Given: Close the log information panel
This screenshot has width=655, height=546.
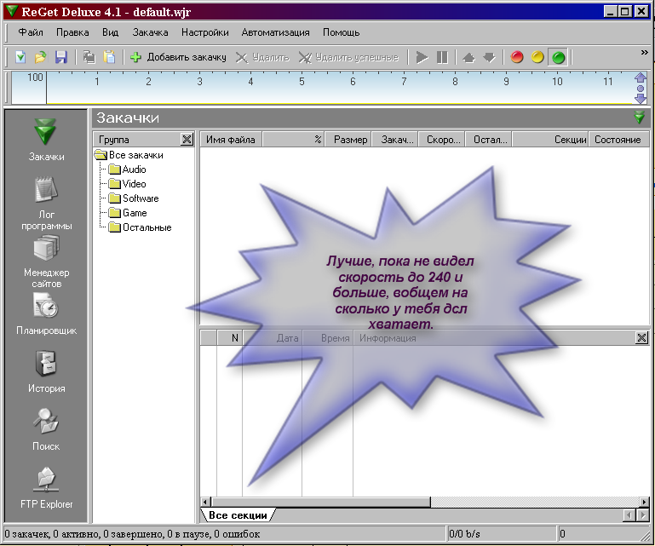Looking at the screenshot, I should pyautogui.click(x=641, y=337).
